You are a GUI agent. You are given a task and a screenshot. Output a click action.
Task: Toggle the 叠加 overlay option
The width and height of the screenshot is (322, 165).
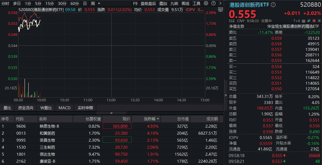163,4
